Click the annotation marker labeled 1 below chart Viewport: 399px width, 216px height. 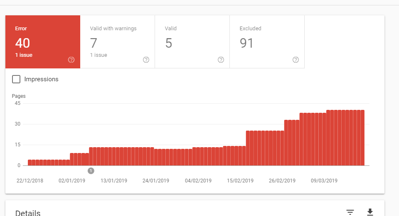click(x=91, y=171)
